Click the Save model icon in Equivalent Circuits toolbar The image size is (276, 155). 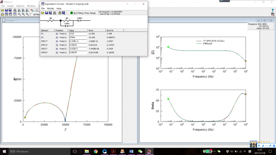point(47,13)
